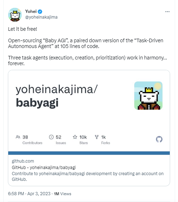Click the forks icon beside 1k
178x202 pixels.
pyautogui.click(x=97, y=137)
